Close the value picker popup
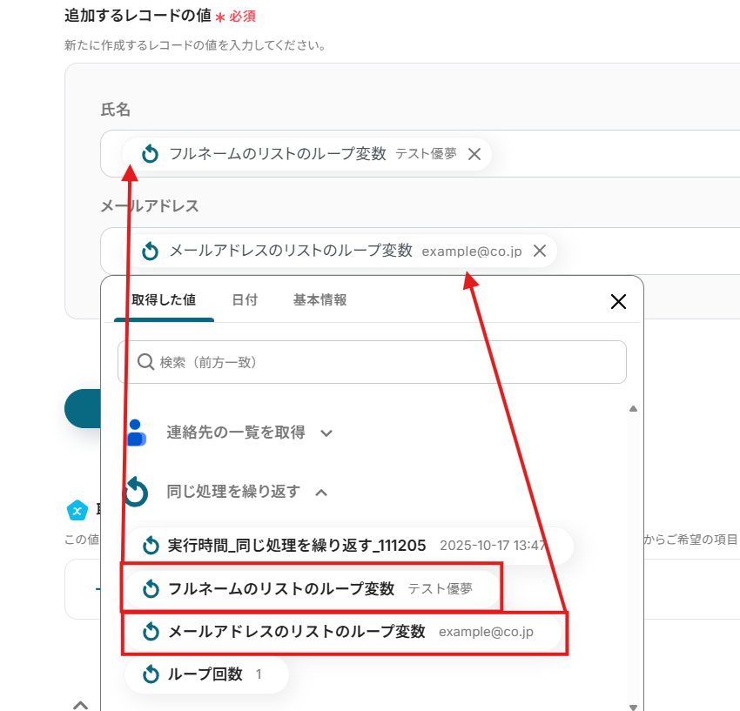Screen dimensions: 740x711 (x=618, y=301)
